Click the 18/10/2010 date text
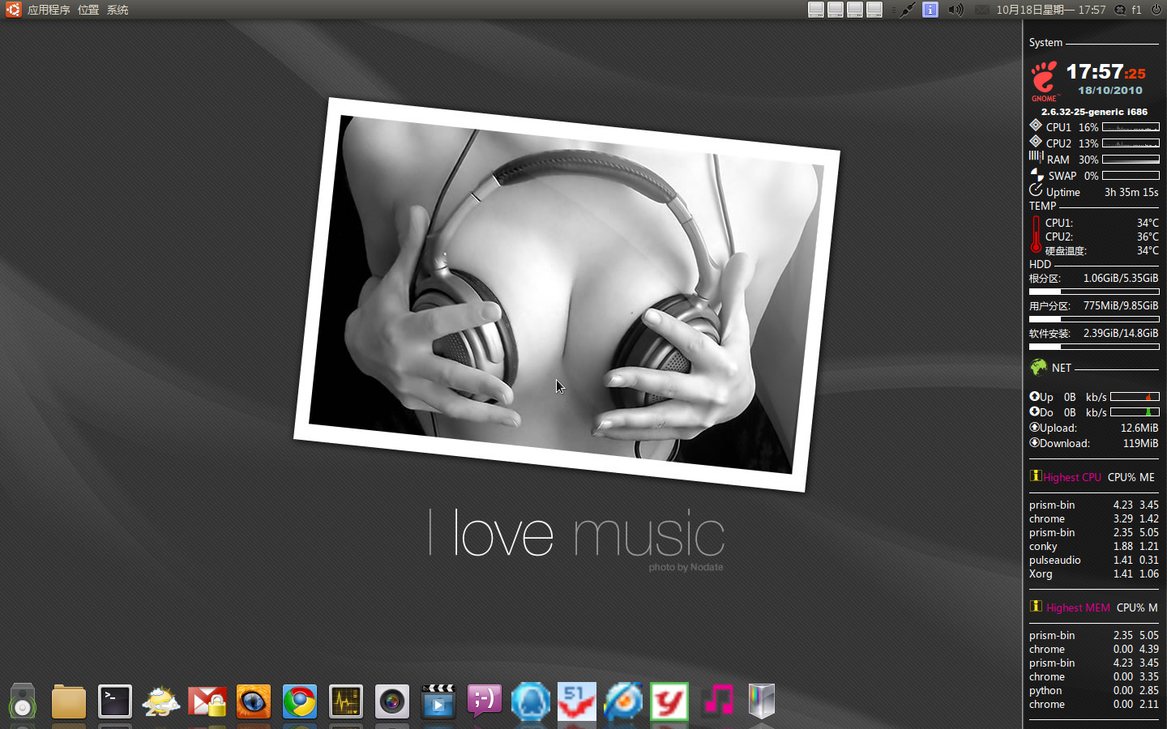 pyautogui.click(x=1110, y=91)
